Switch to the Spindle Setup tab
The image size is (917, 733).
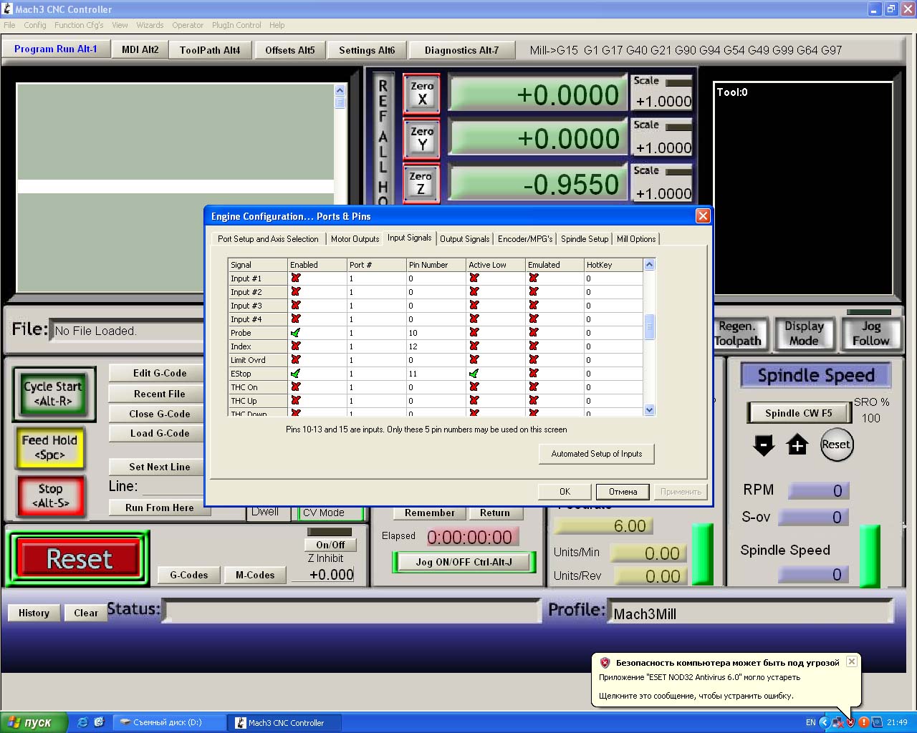click(x=585, y=239)
